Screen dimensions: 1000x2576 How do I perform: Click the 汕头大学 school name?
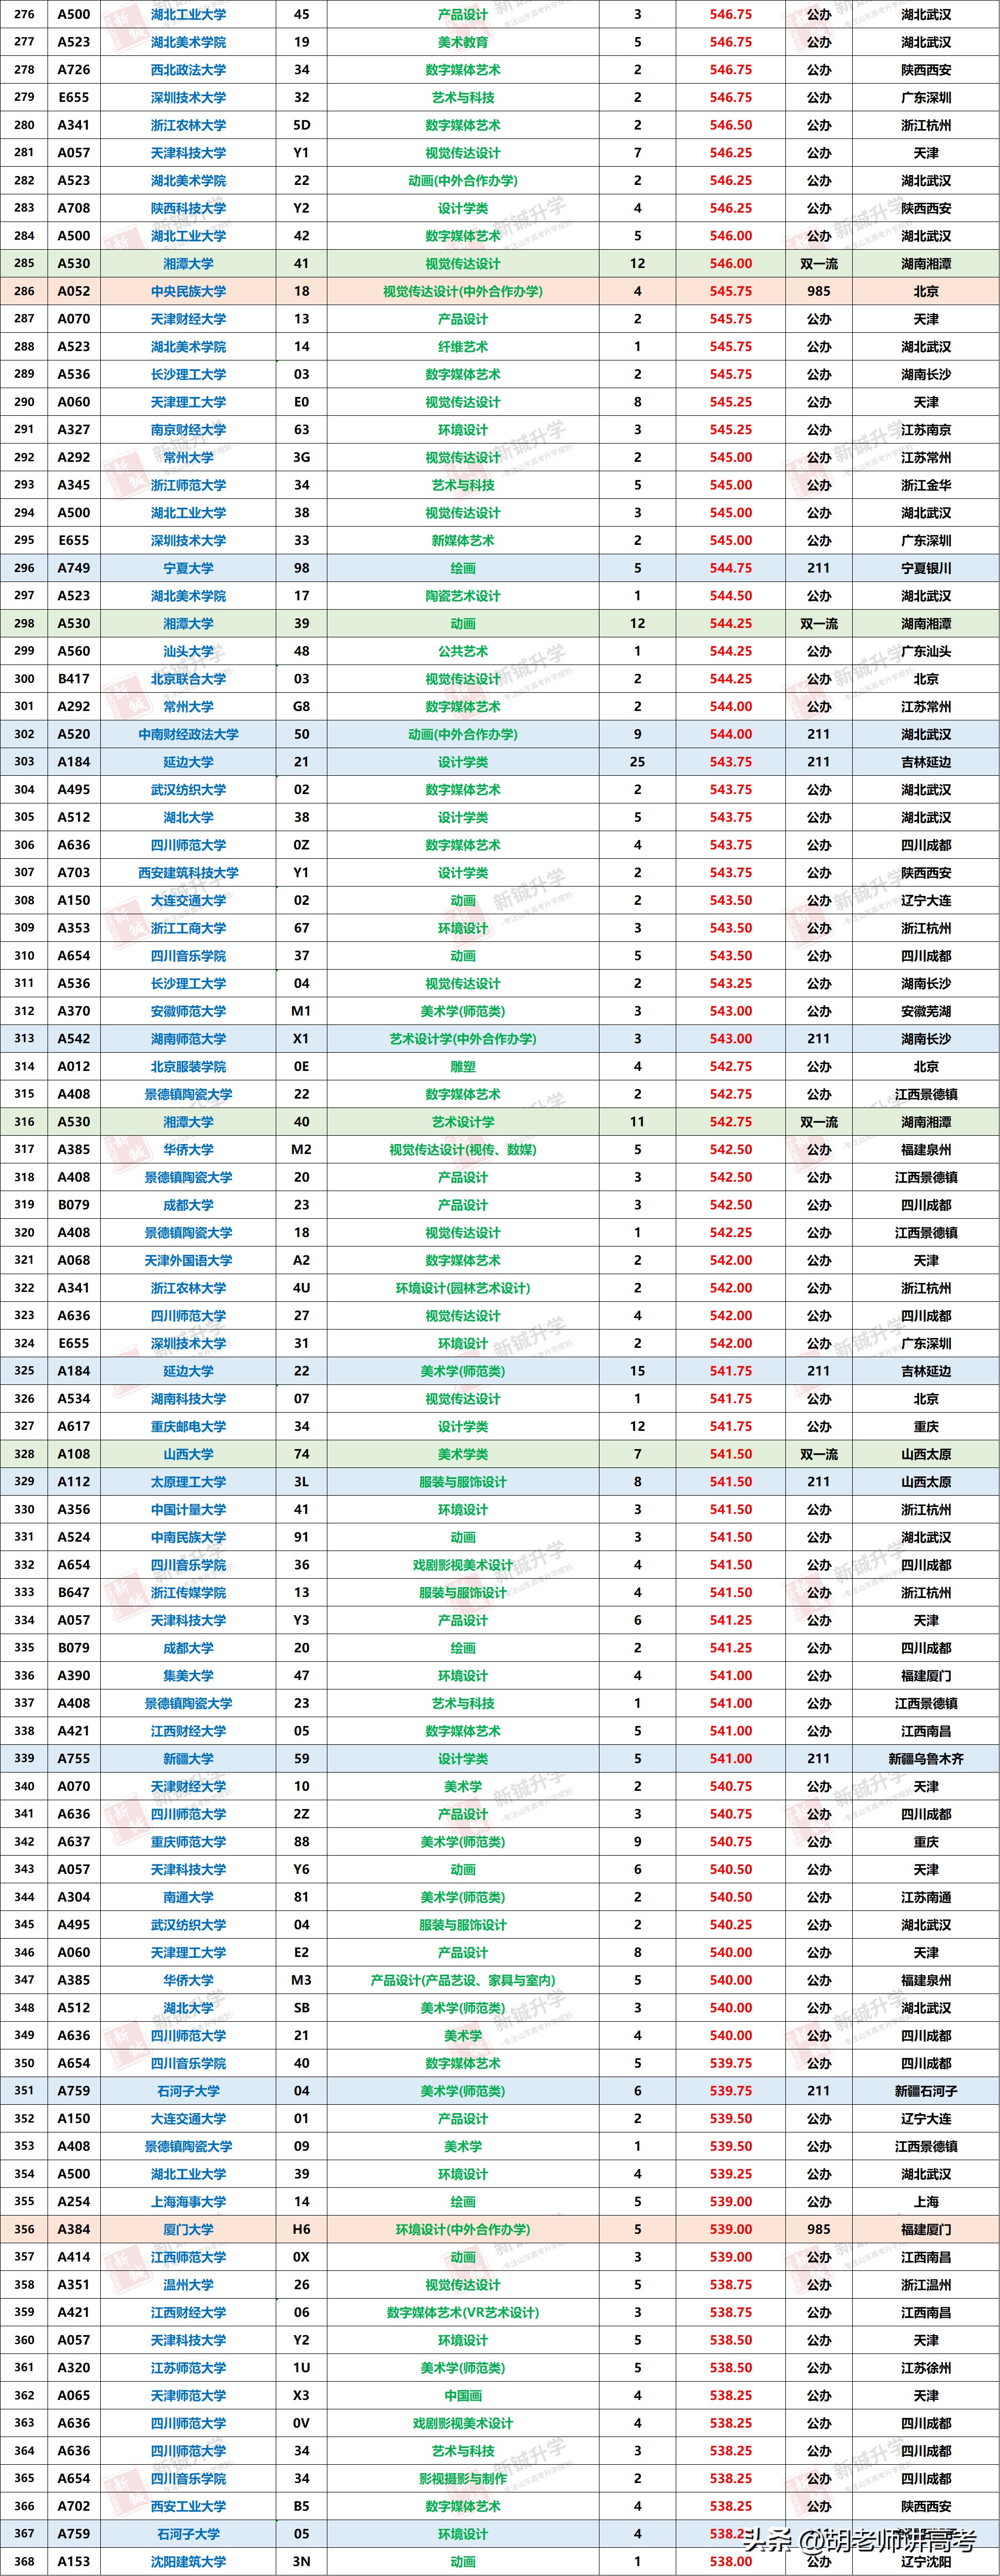(x=188, y=651)
